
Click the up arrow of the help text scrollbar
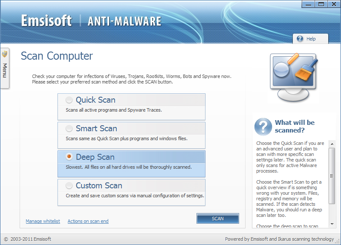pos(332,144)
